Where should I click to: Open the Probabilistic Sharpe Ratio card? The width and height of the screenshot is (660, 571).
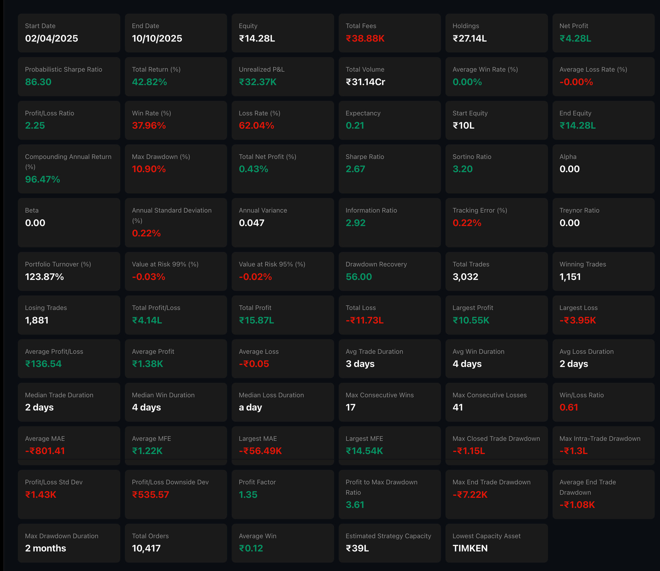click(69, 76)
